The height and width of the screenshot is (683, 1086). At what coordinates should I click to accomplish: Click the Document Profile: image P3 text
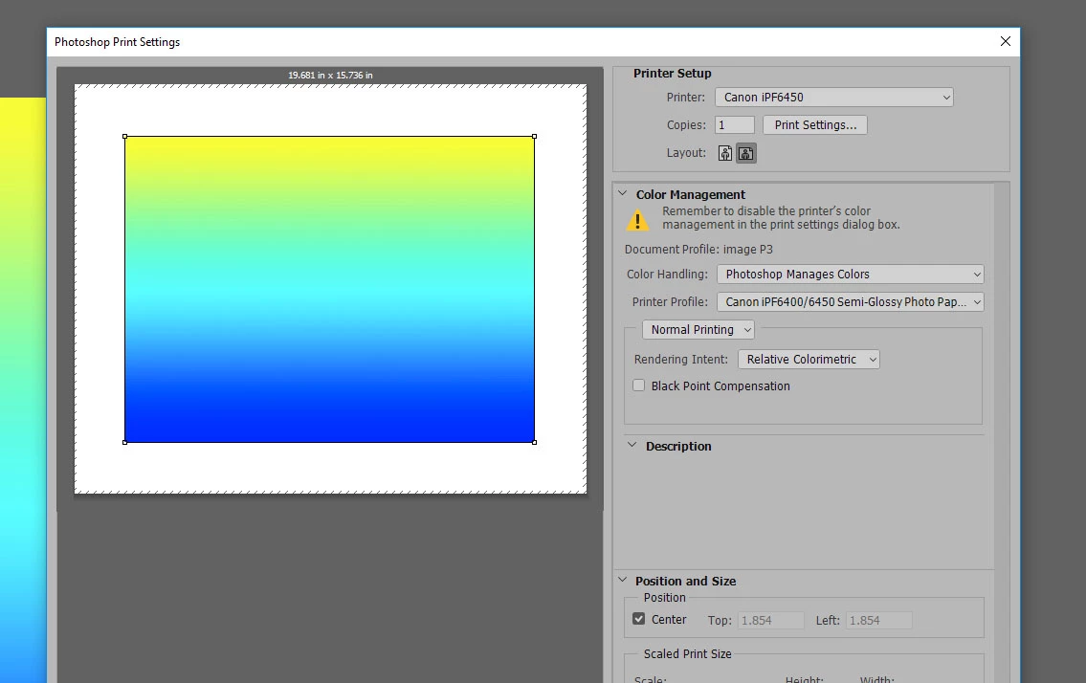pos(698,250)
